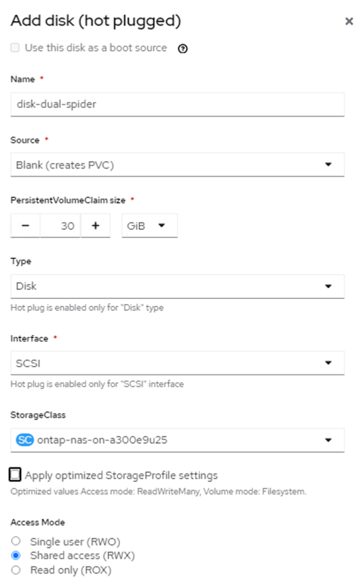The image size is (357, 583).
Task: Select the 'Shared access (RWX)' access mode
Action: tap(16, 555)
